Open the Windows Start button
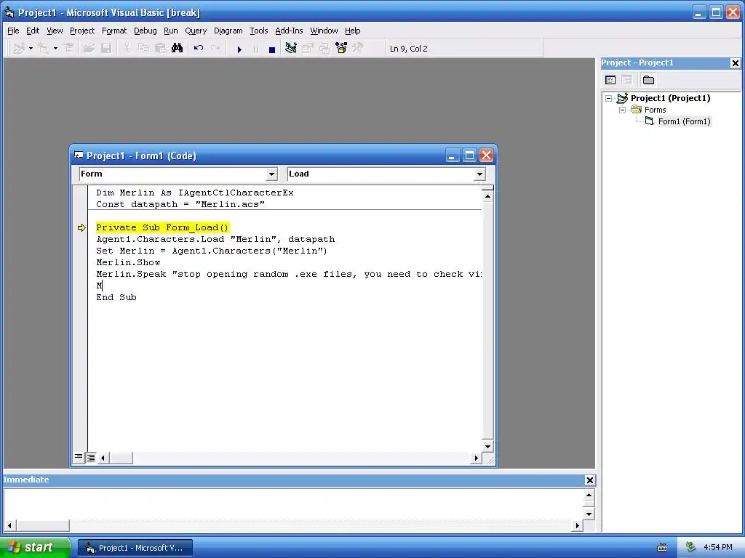The height and width of the screenshot is (558, 745). point(36,547)
